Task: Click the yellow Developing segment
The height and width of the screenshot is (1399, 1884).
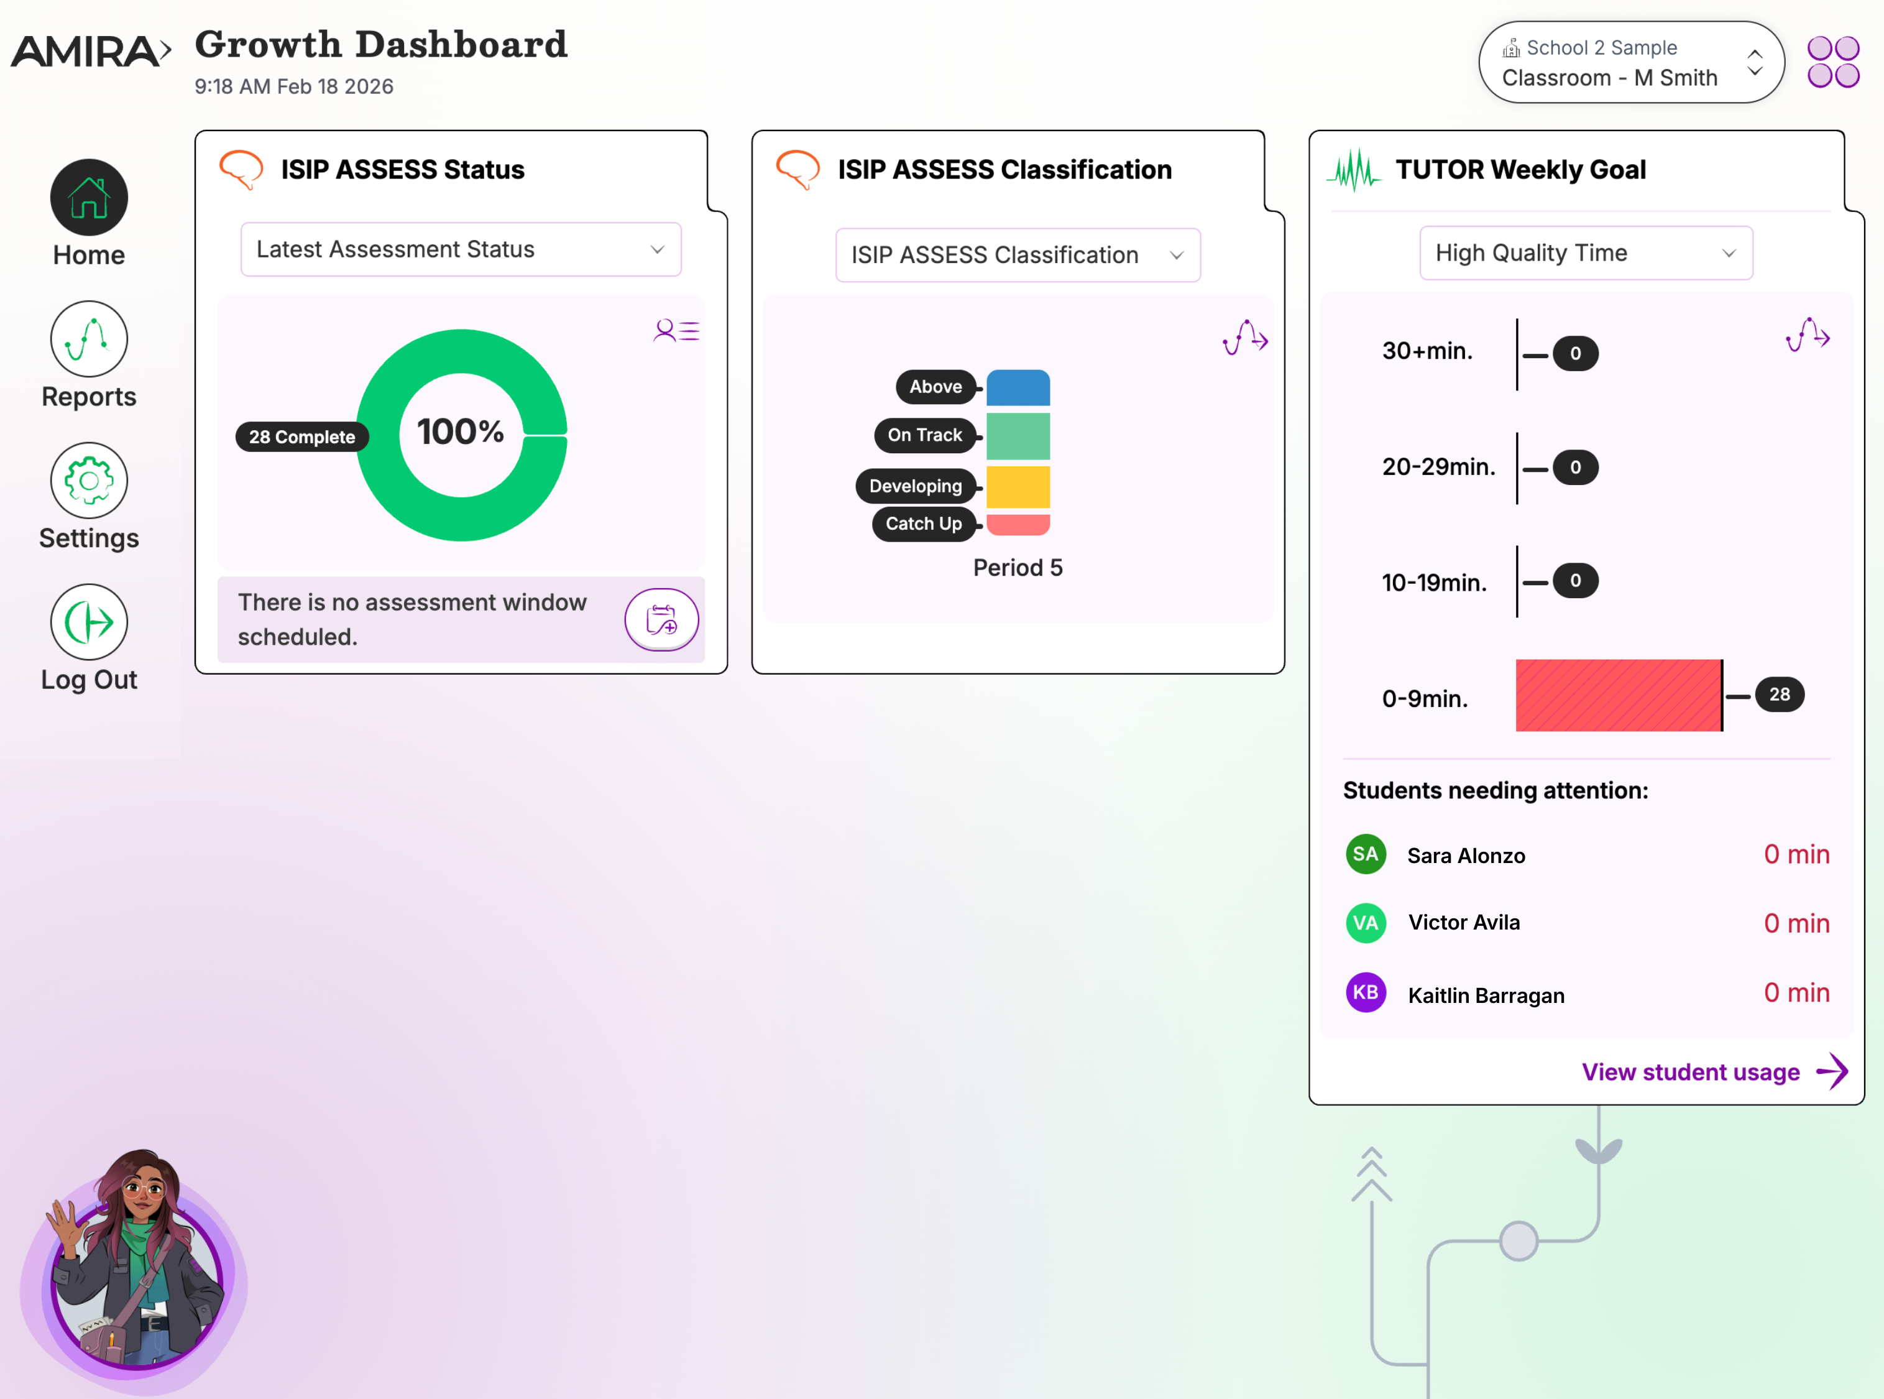Action: click(x=1018, y=487)
